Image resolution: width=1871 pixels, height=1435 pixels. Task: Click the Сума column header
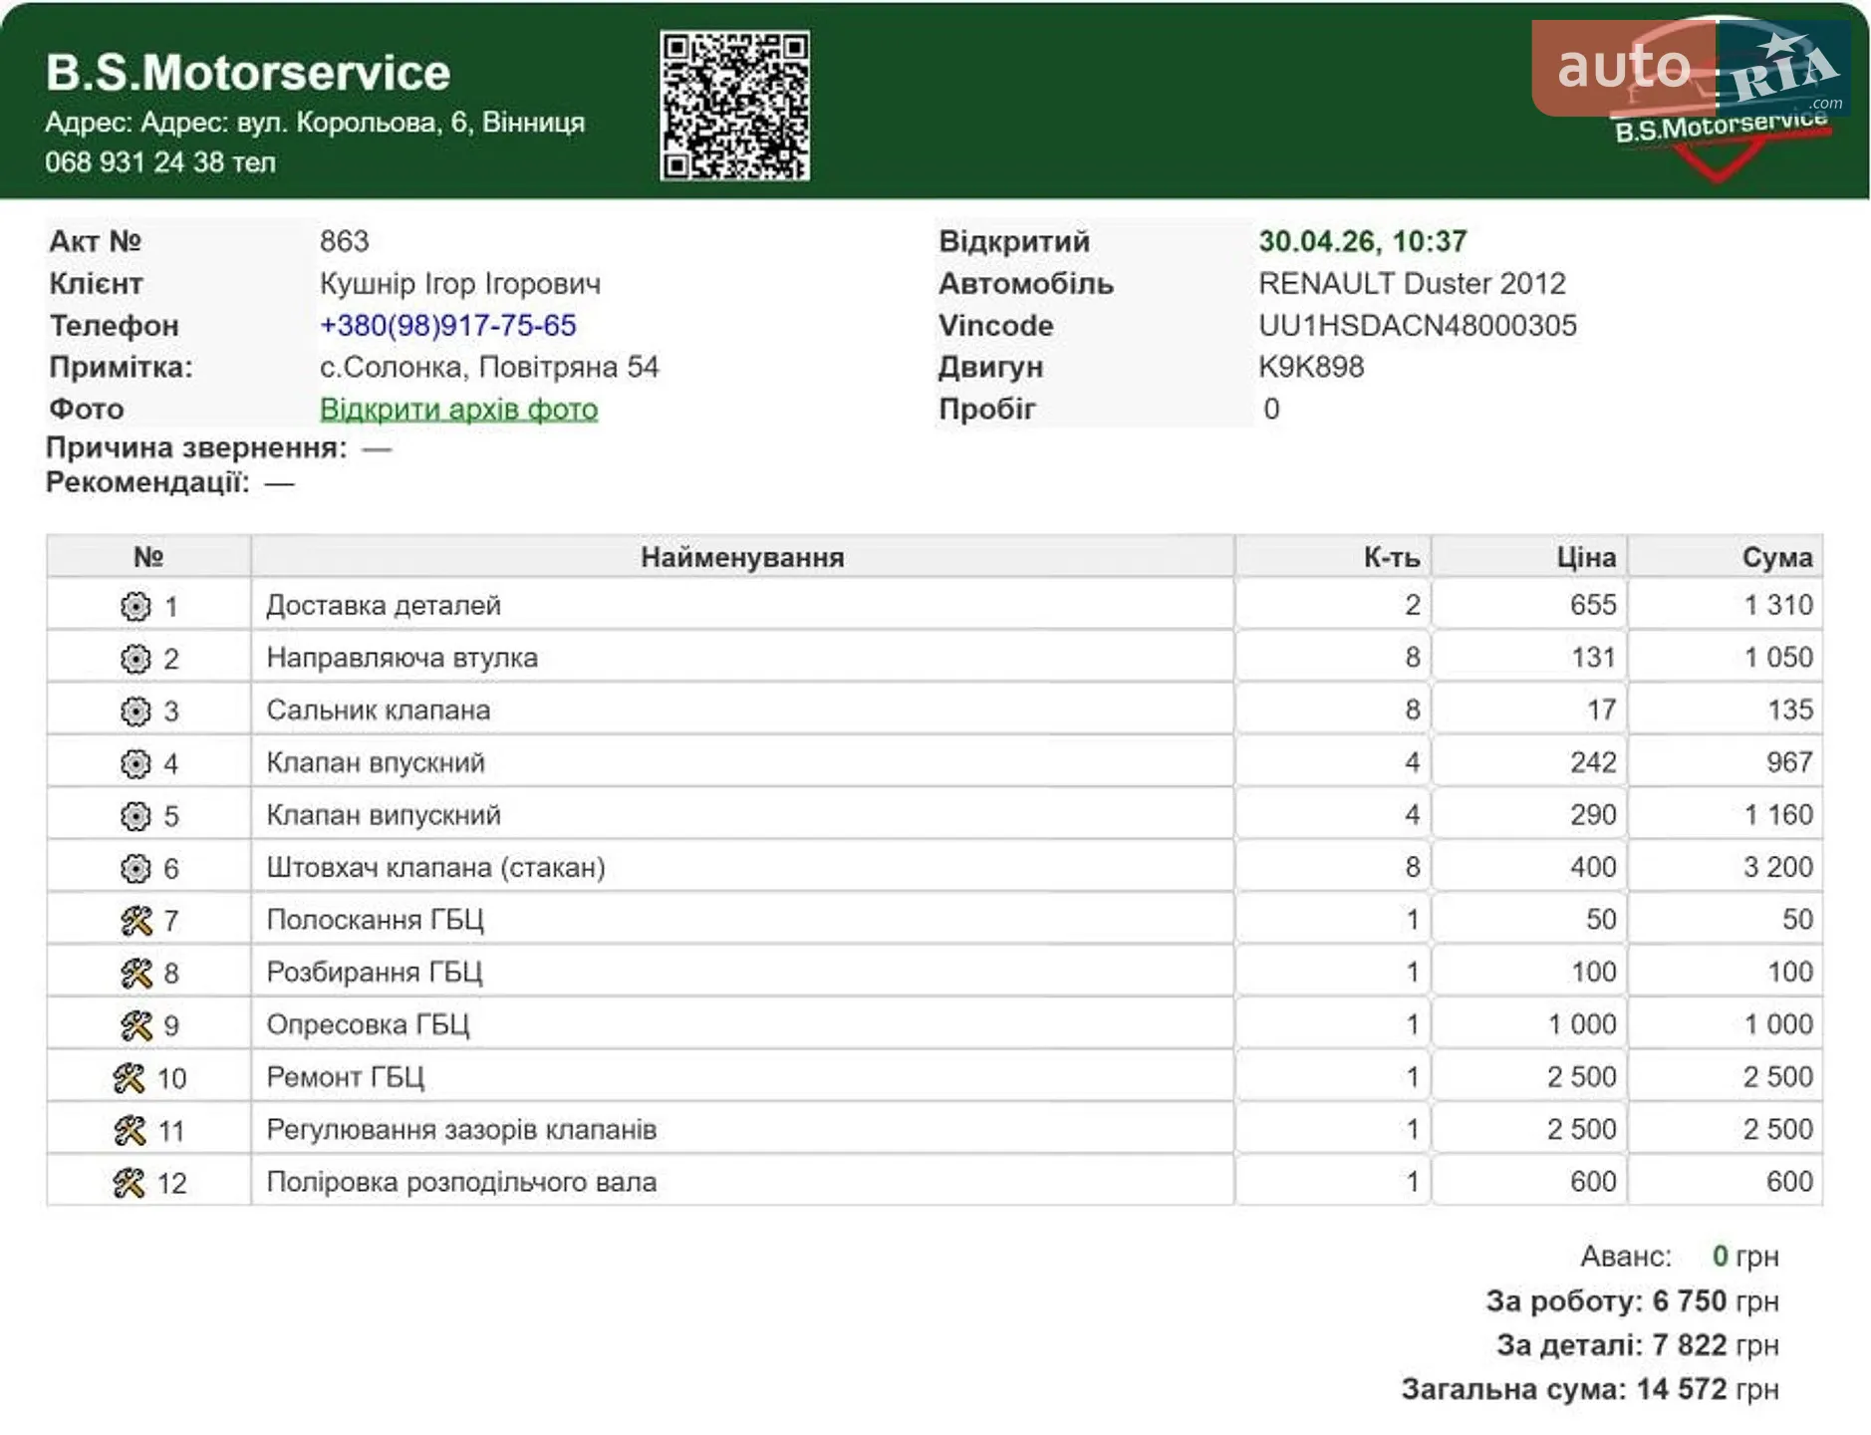[1777, 557]
